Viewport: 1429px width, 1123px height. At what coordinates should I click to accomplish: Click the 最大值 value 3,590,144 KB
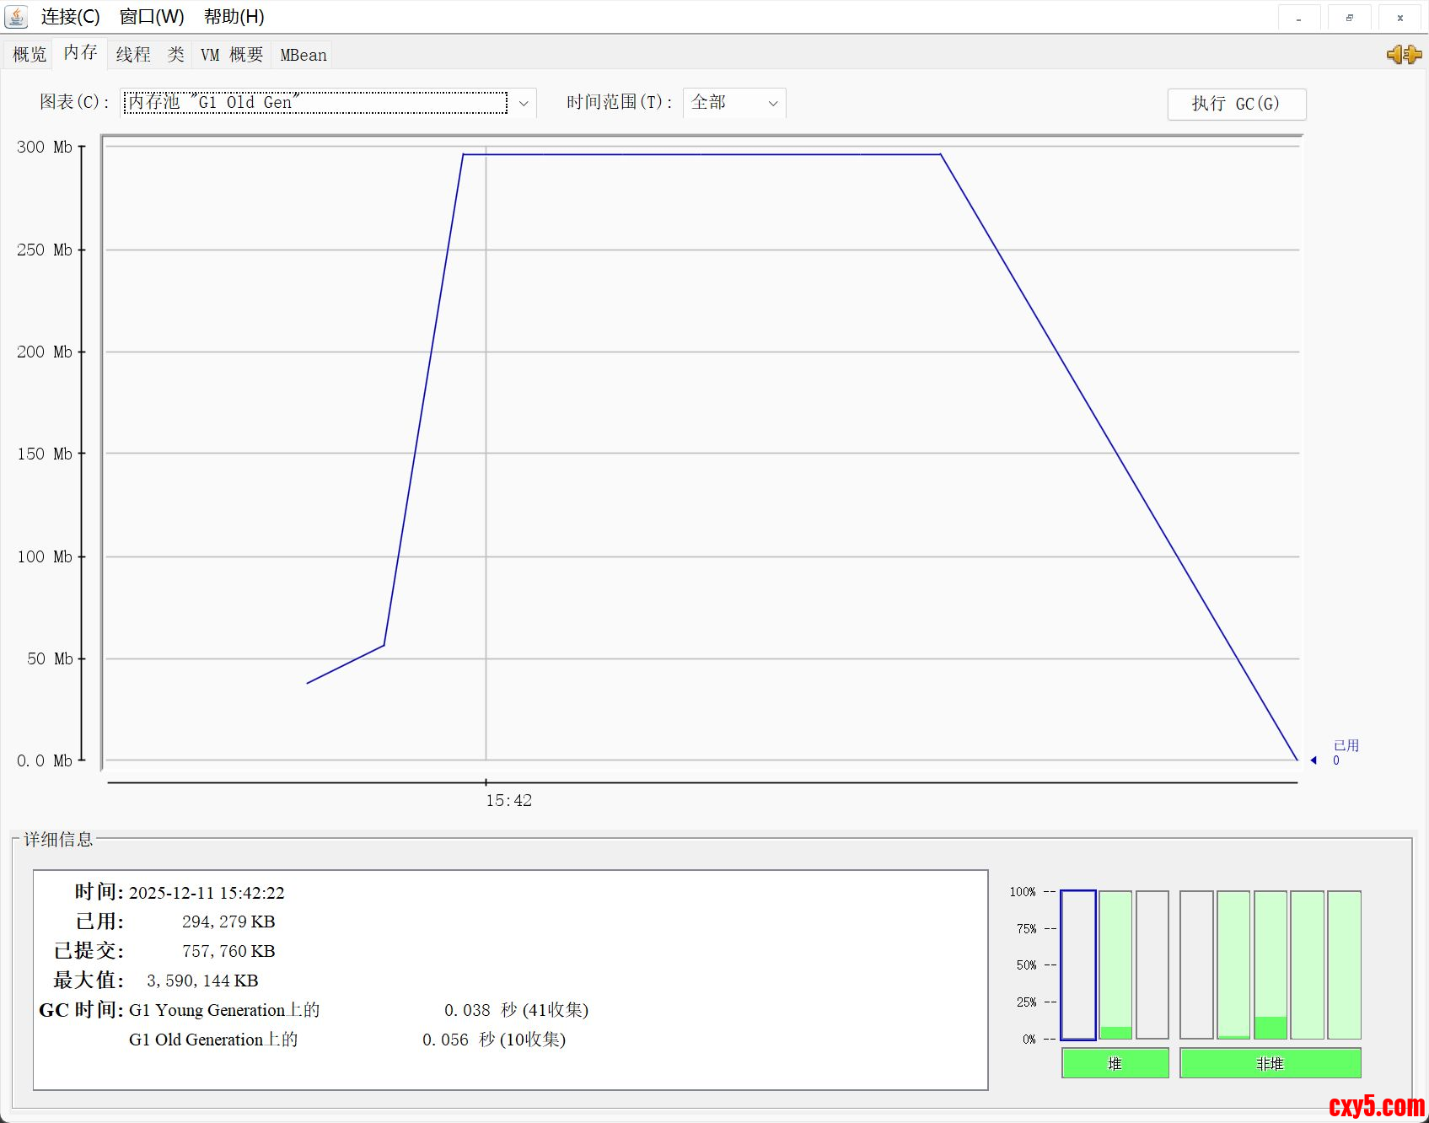pos(202,981)
